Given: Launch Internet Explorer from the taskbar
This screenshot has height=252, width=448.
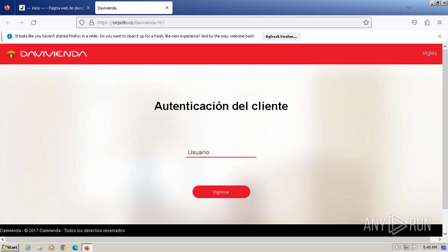Looking at the screenshot, I should 28,247.
